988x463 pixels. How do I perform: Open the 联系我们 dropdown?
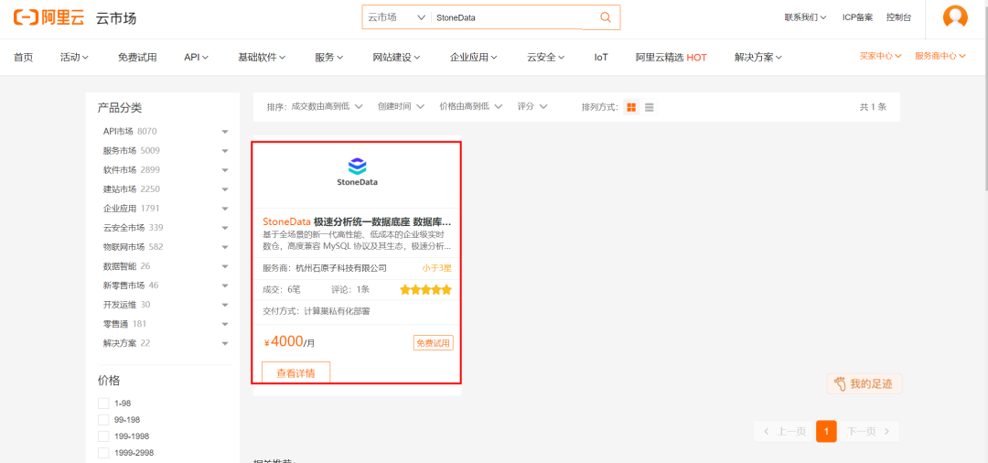[x=805, y=17]
